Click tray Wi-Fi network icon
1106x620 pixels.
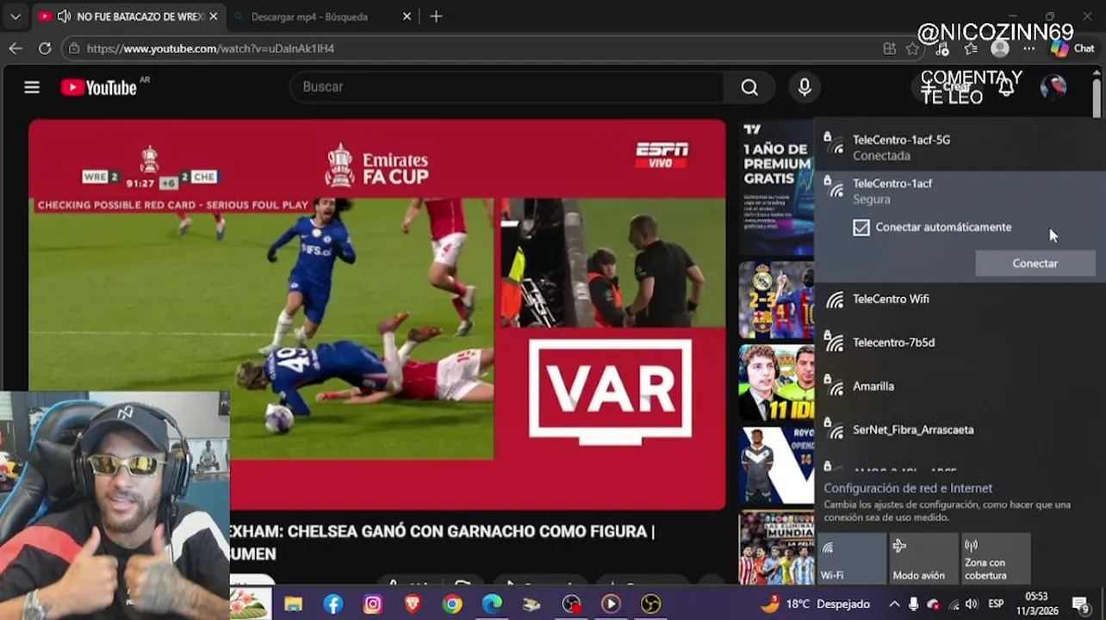(953, 604)
